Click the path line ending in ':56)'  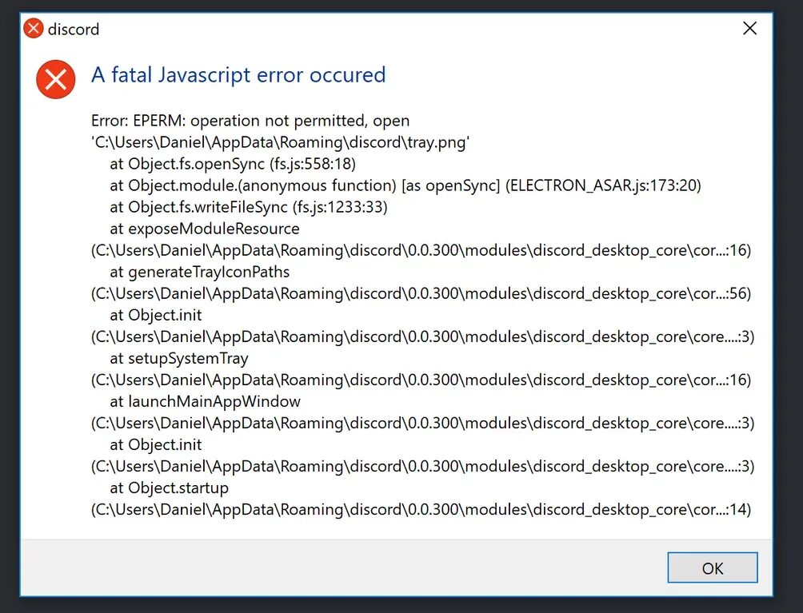(421, 293)
